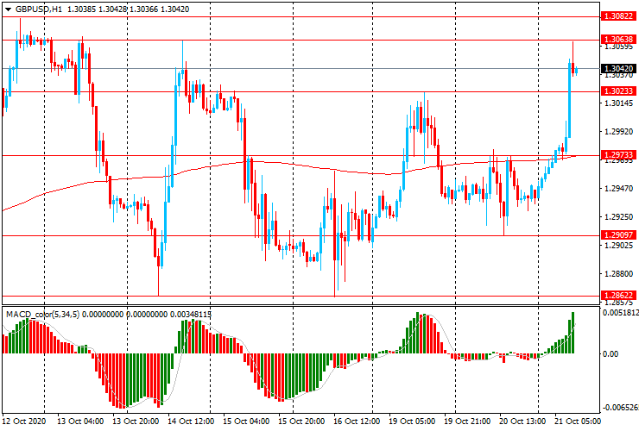Click the 0.00 MACD scale value
The image size is (639, 431).
pos(610,354)
